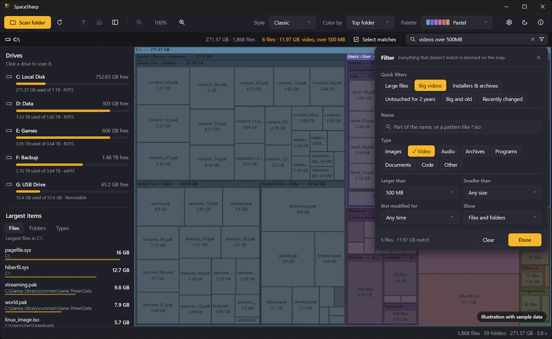Click the Name pattern input field
552x339 pixels.
(x=461, y=127)
